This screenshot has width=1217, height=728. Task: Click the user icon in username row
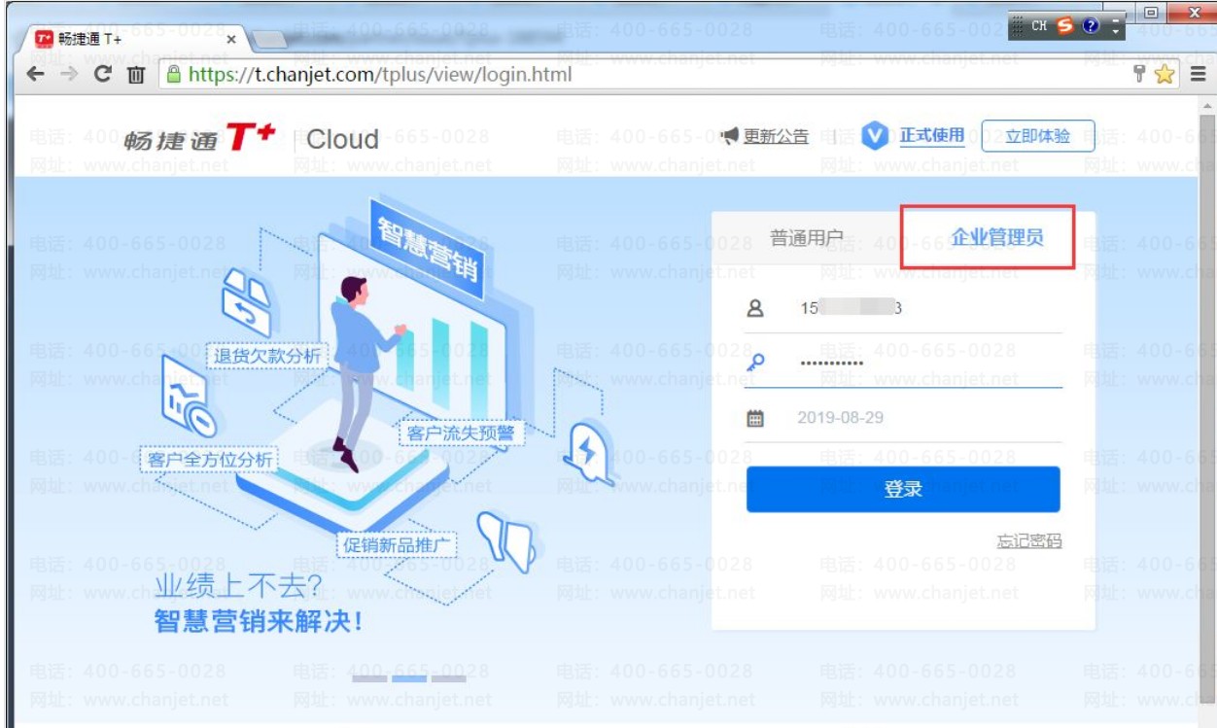[x=755, y=308]
